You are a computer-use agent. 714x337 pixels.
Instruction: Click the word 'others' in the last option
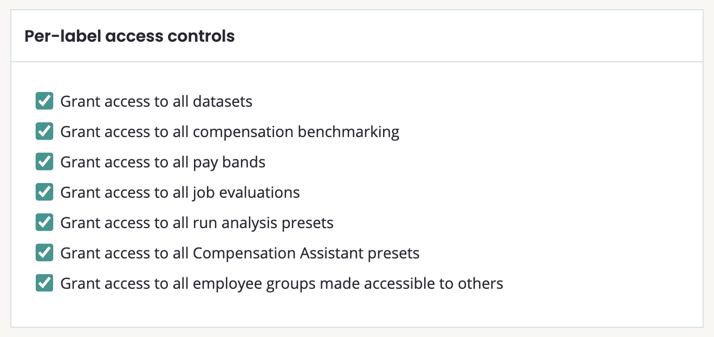480,283
